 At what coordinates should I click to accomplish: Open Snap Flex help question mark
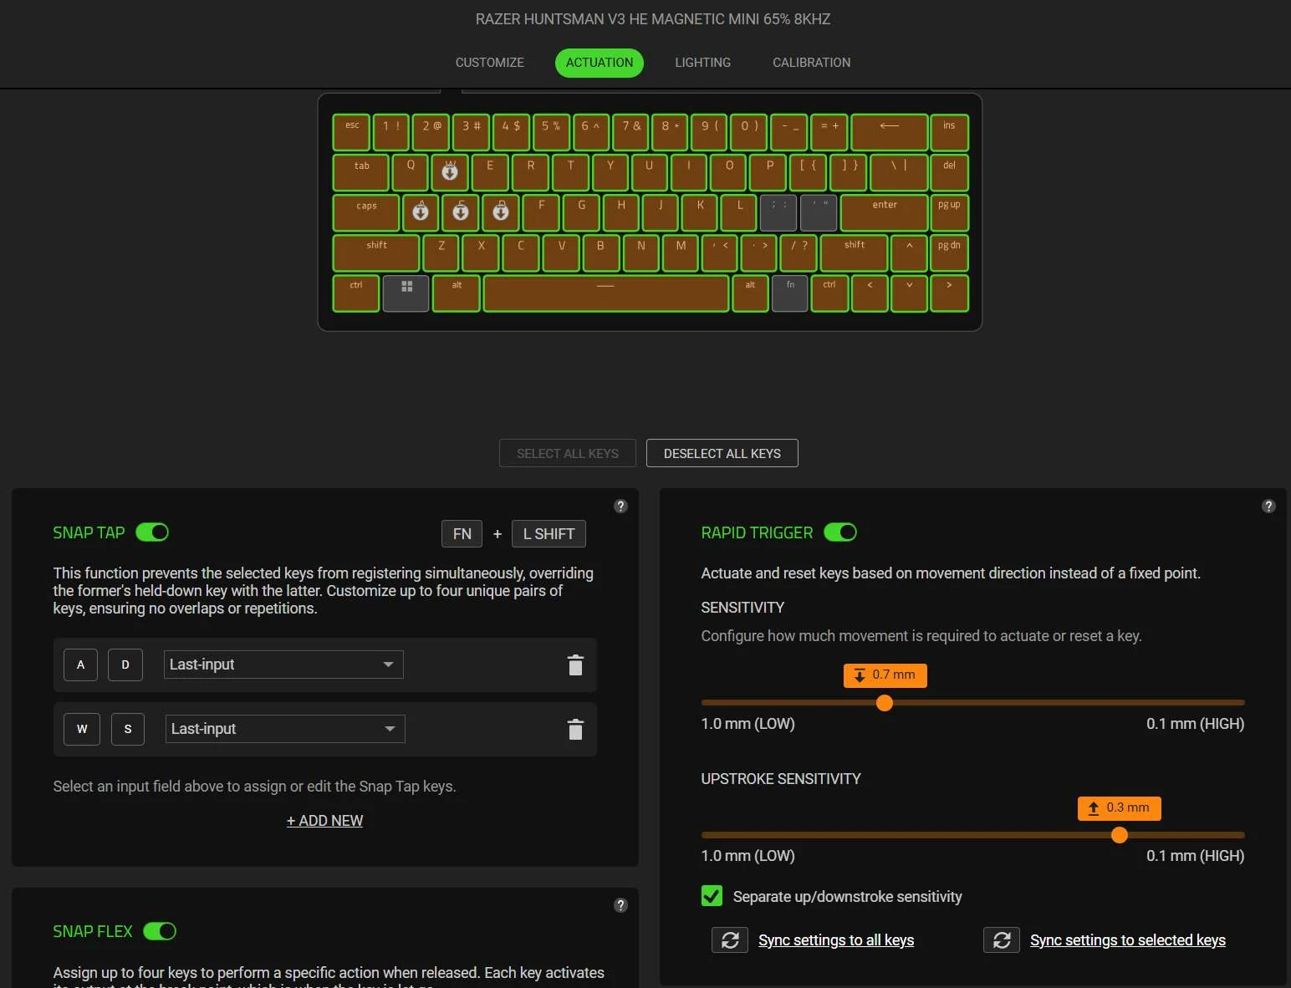[x=620, y=905]
